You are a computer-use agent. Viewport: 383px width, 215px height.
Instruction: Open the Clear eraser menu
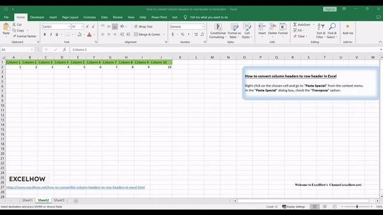[x=300, y=36]
